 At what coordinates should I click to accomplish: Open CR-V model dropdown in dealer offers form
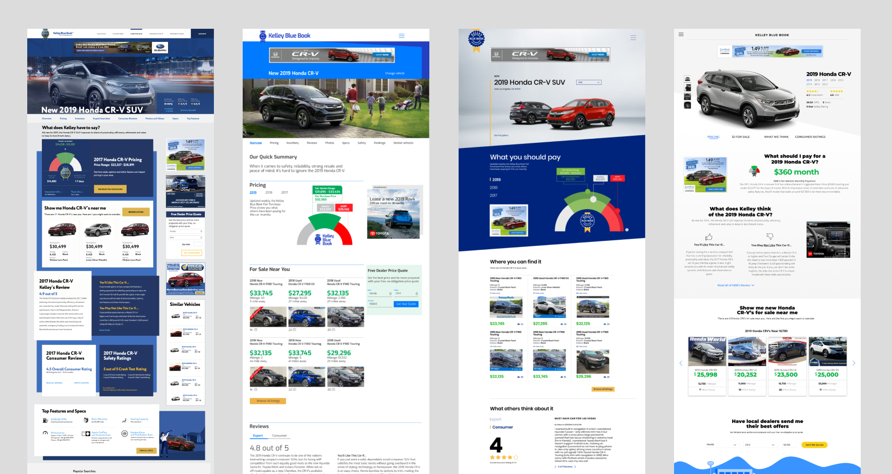(x=760, y=445)
